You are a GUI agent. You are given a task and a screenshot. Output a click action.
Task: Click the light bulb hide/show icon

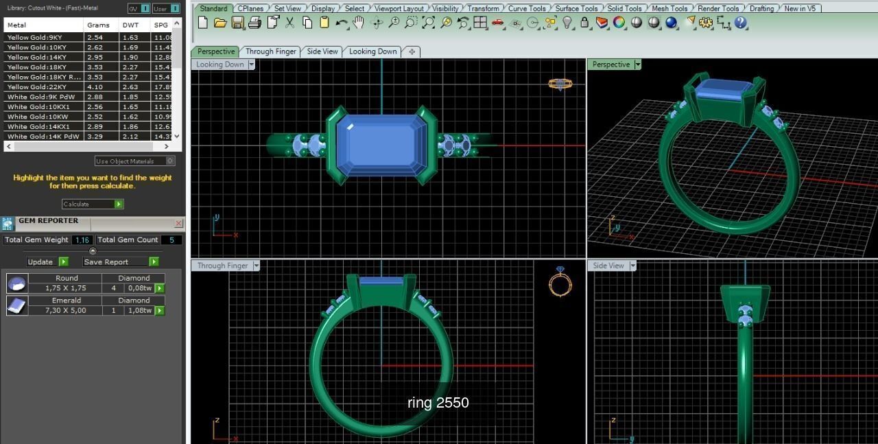(x=567, y=22)
